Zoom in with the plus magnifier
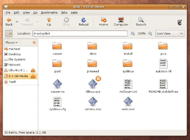The image size is (190, 140). point(150,34)
